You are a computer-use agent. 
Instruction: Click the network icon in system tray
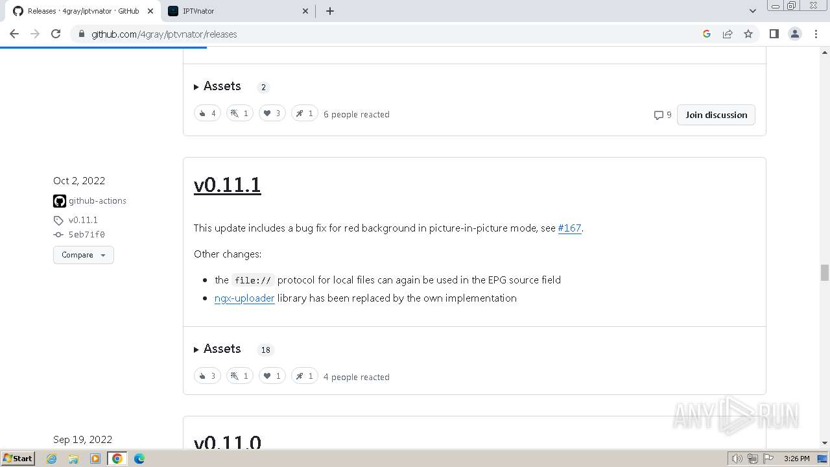click(x=753, y=459)
